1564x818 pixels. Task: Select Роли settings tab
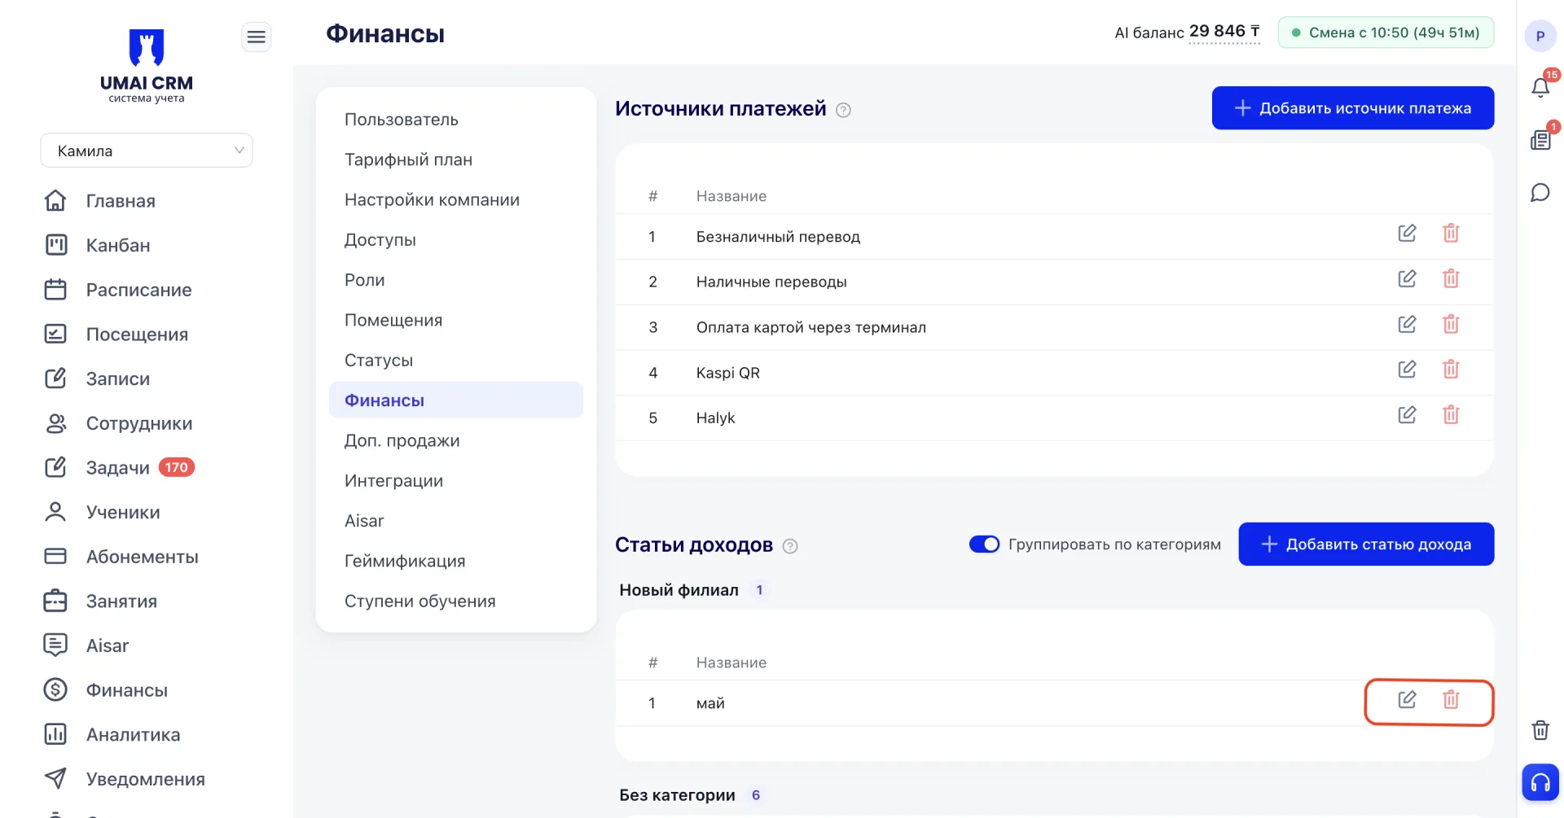tap(365, 280)
